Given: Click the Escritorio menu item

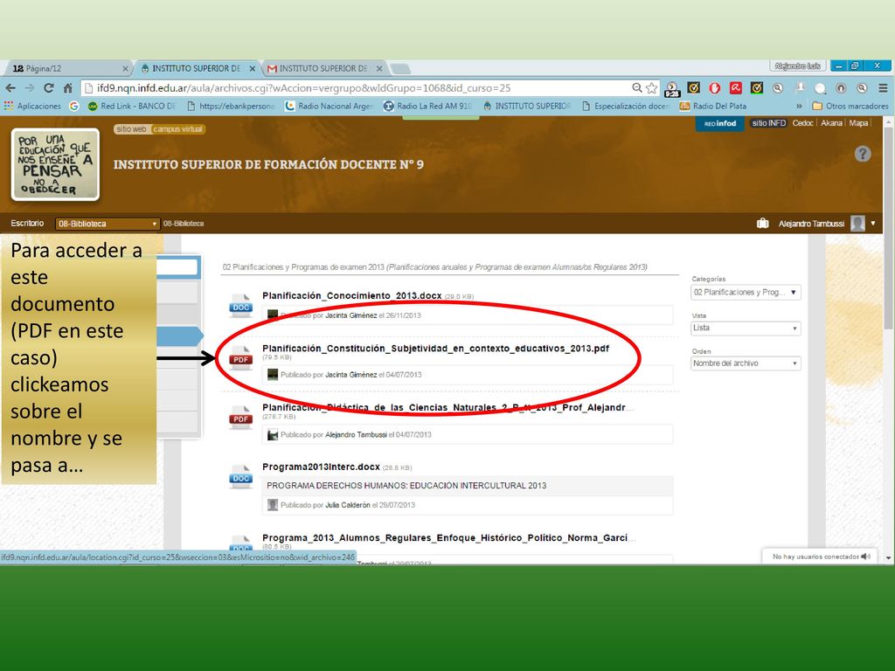Looking at the screenshot, I should click(x=27, y=223).
